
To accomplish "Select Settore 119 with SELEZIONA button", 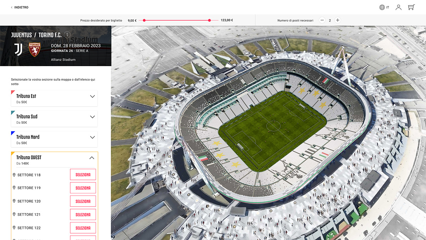I will point(83,188).
